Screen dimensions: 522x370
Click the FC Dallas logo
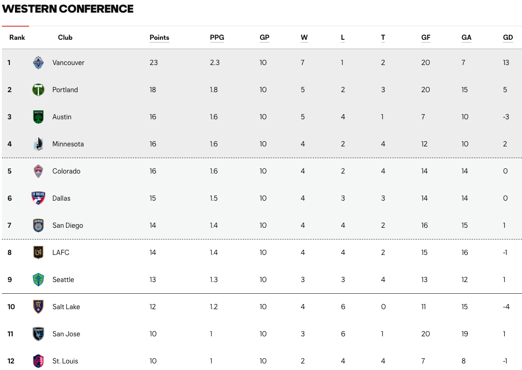pos(38,198)
